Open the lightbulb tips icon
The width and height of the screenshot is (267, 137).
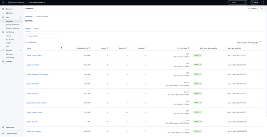pyautogui.click(x=263, y=3)
